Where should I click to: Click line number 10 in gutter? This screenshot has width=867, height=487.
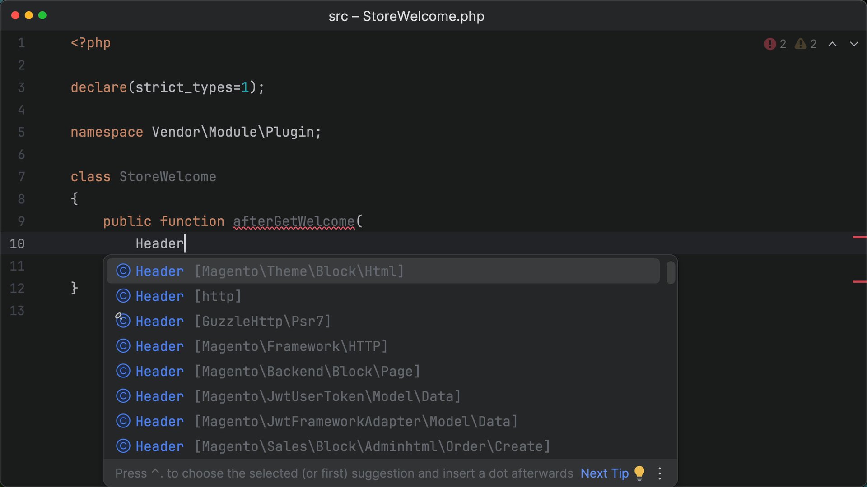coord(17,243)
